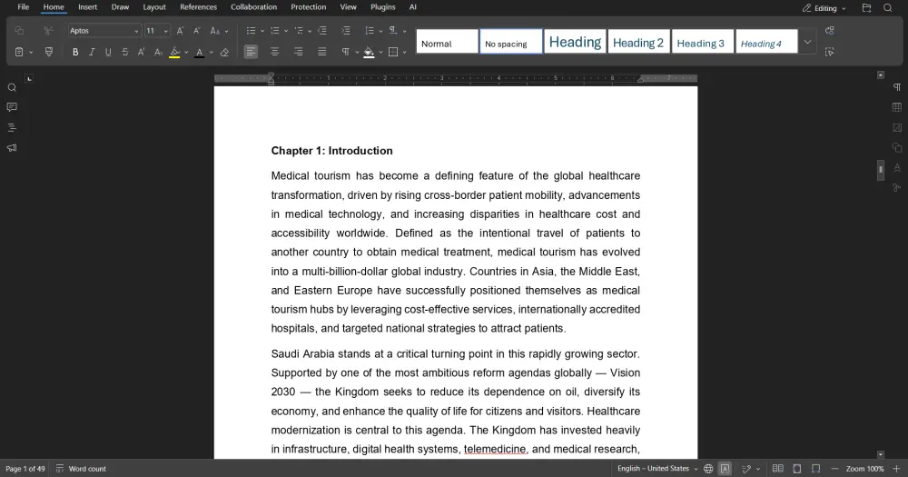Switch to the Collaboration tab

pyautogui.click(x=253, y=7)
